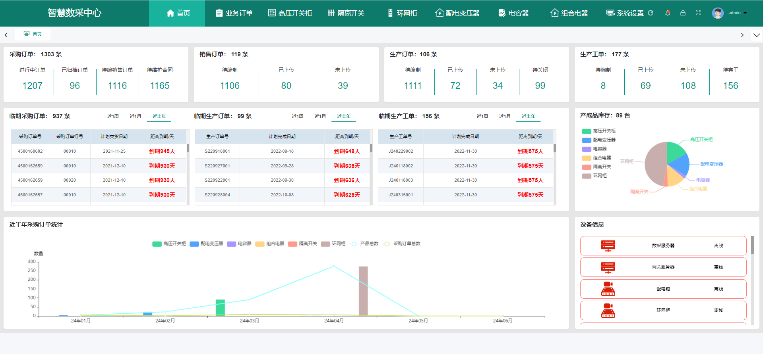
Task: Click the 数采服务器 server icon
Action: point(608,246)
